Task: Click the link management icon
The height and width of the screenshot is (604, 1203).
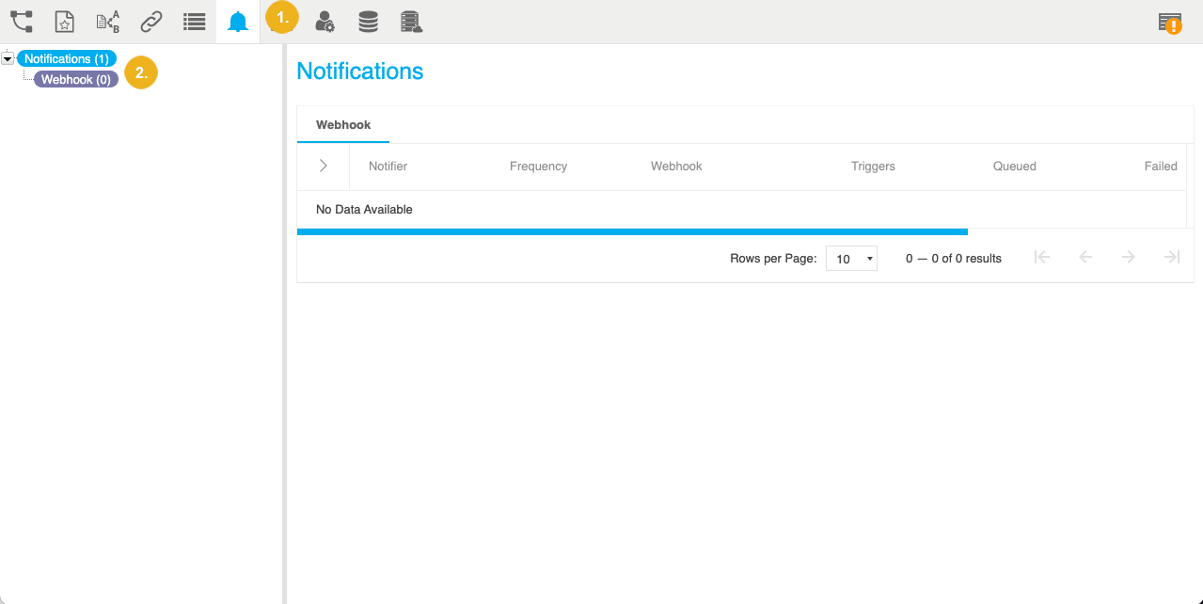Action: click(150, 21)
